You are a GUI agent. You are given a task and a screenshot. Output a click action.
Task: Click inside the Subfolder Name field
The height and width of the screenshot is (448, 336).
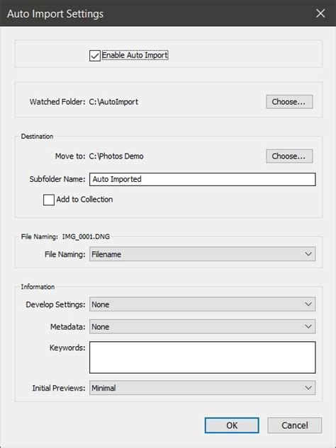coord(202,179)
